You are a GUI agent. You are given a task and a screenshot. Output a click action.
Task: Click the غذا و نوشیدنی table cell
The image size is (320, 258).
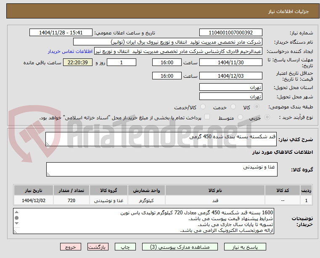[x=108, y=200]
